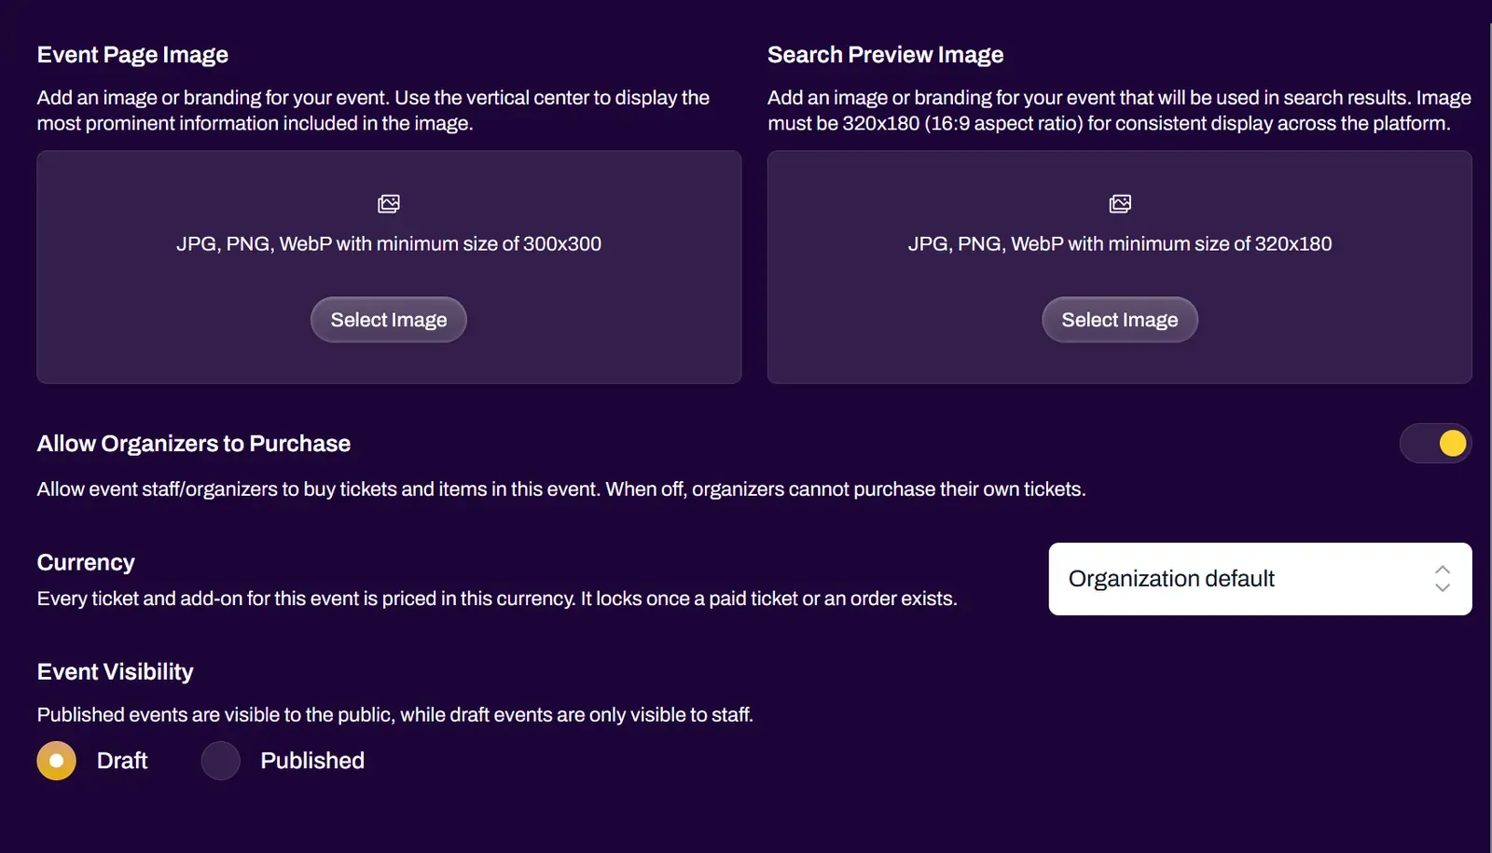Click the Search Preview Image upload drop area

point(1120,268)
